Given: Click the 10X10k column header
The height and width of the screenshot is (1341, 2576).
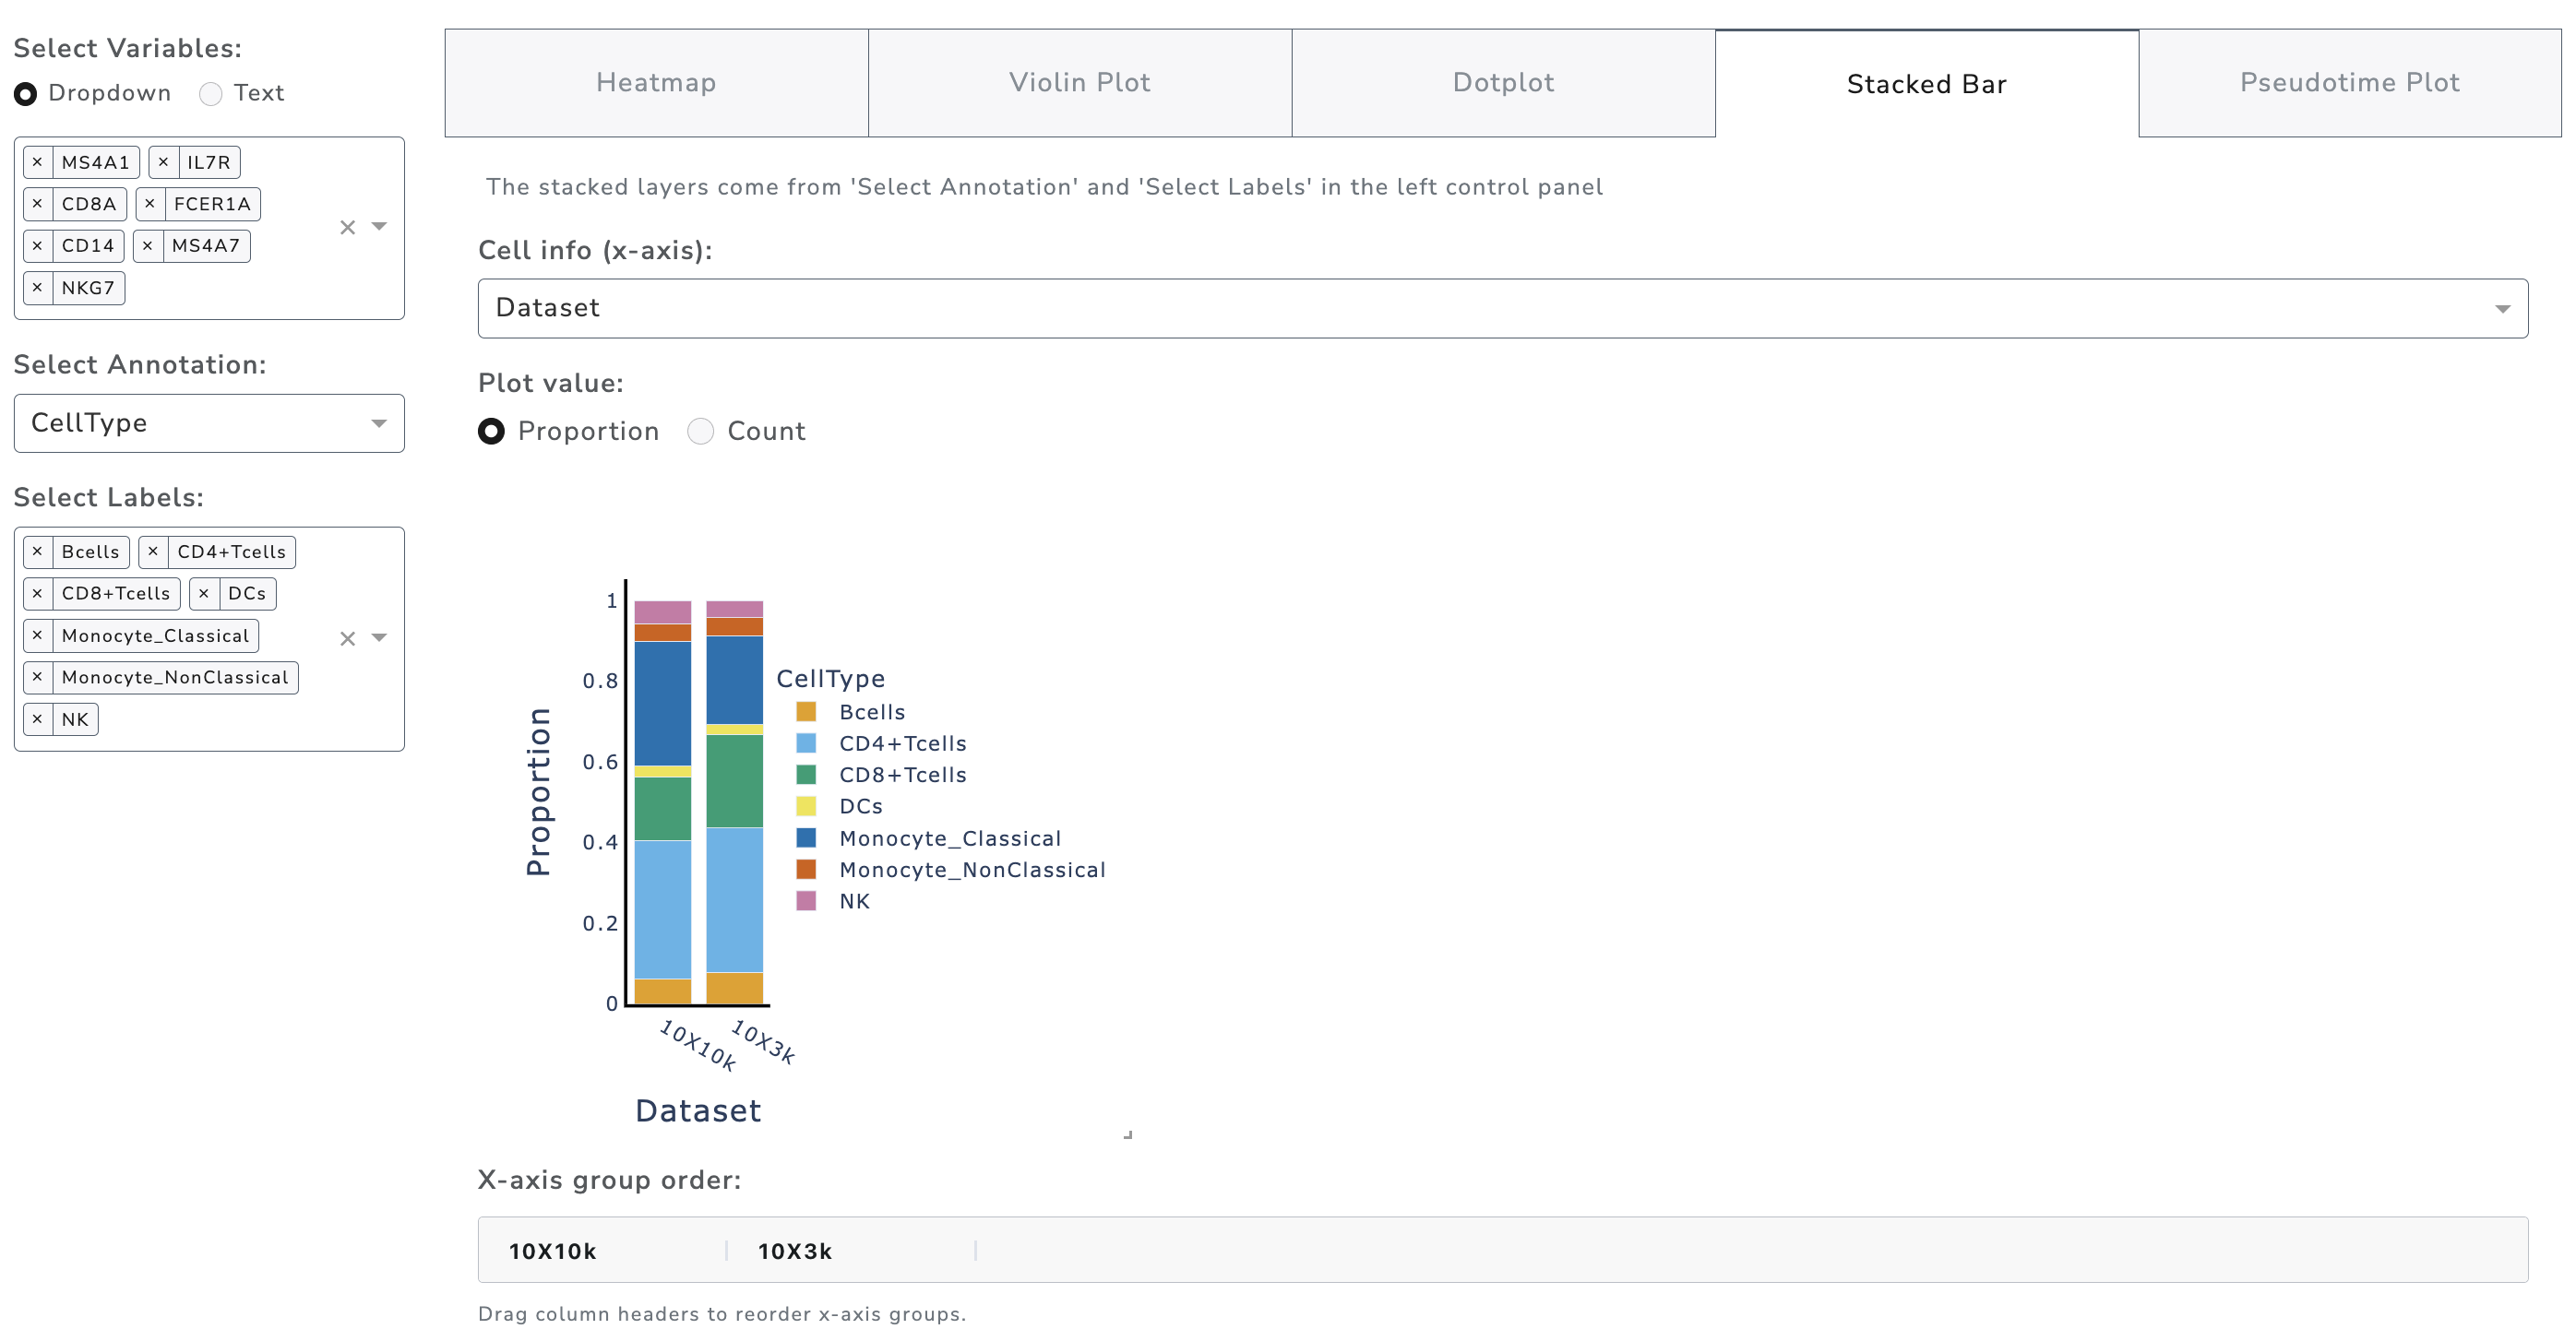Looking at the screenshot, I should point(552,1251).
